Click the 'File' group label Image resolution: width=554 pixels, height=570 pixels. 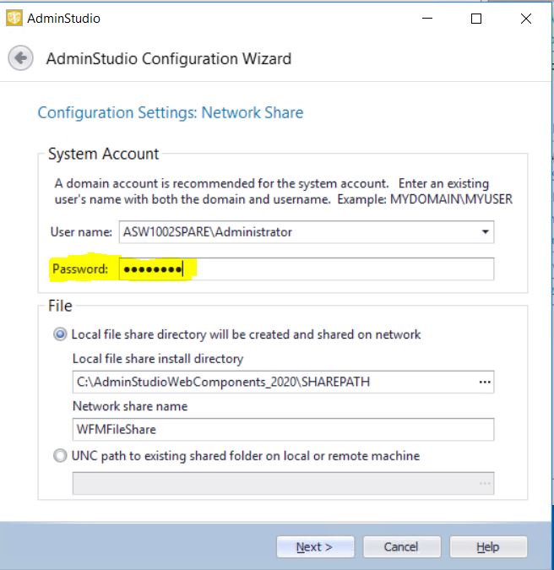(60, 306)
